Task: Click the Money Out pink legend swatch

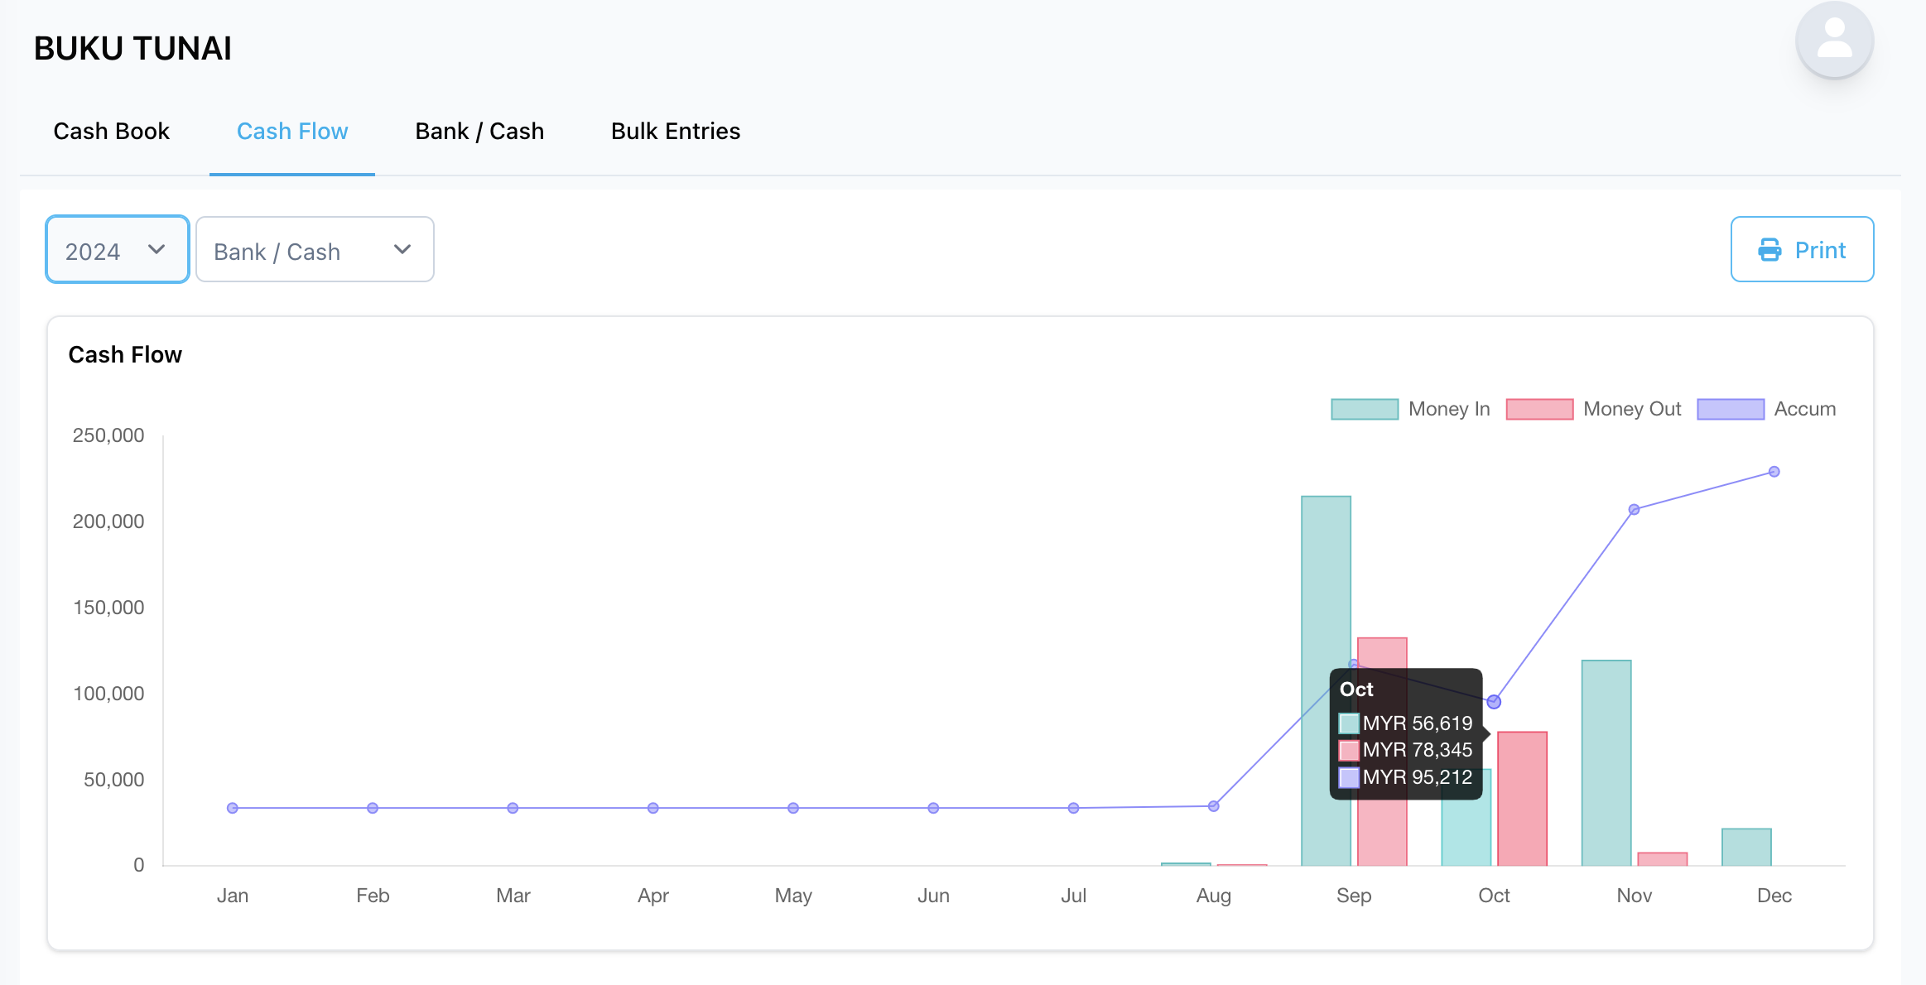Action: click(1539, 409)
